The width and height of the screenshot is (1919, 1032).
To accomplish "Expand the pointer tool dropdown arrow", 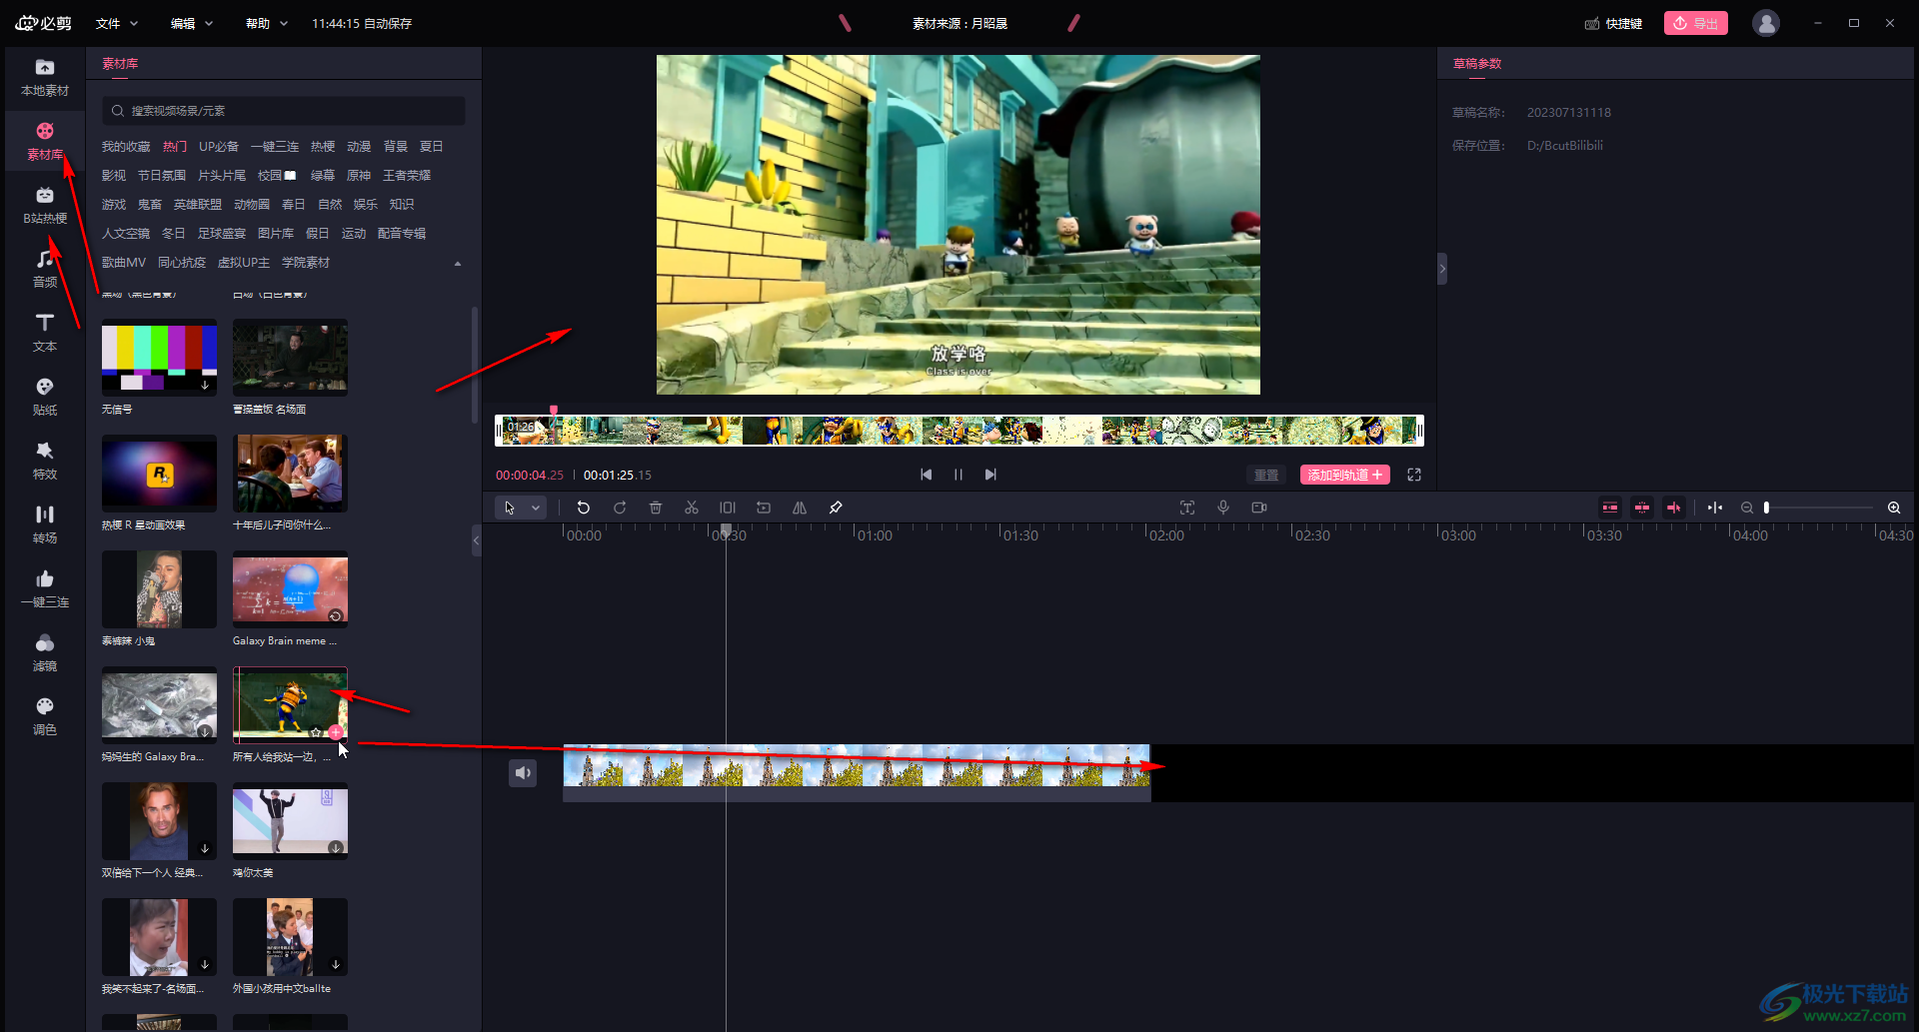I will pos(536,508).
